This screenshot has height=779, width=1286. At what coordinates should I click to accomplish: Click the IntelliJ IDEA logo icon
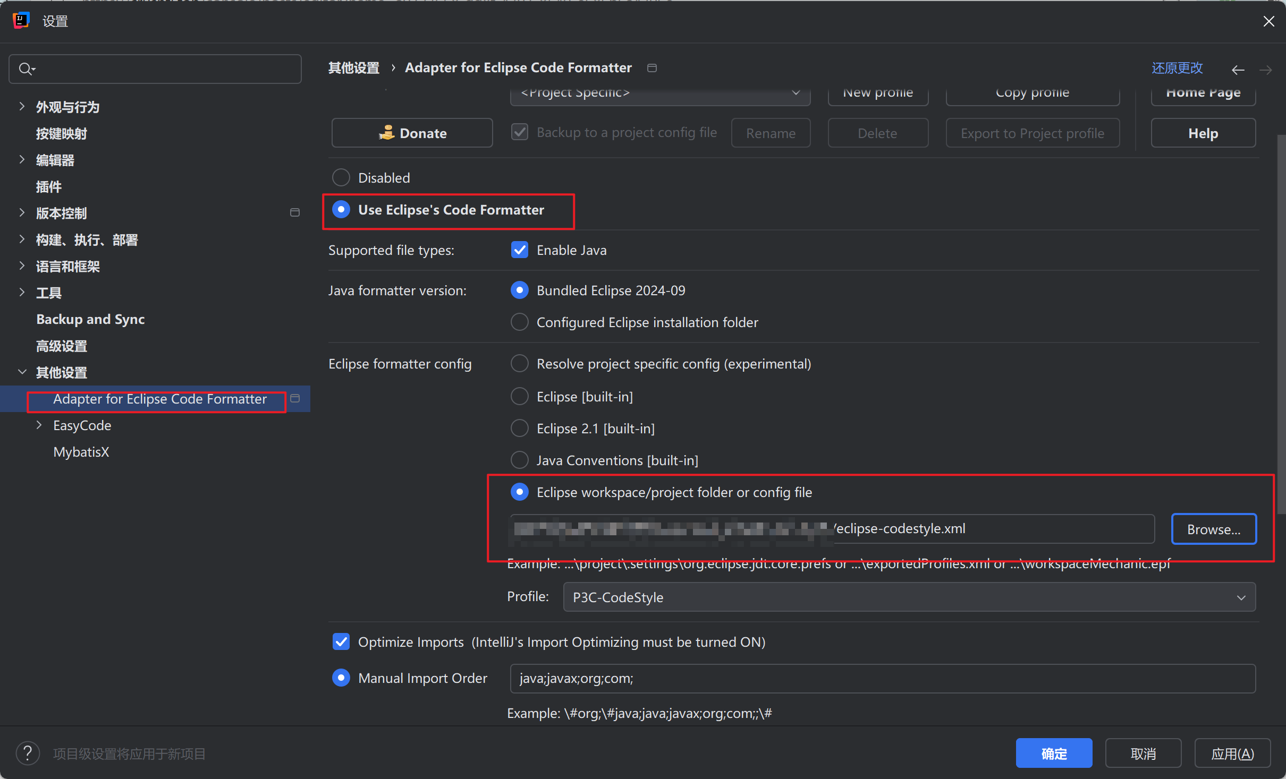click(x=21, y=21)
